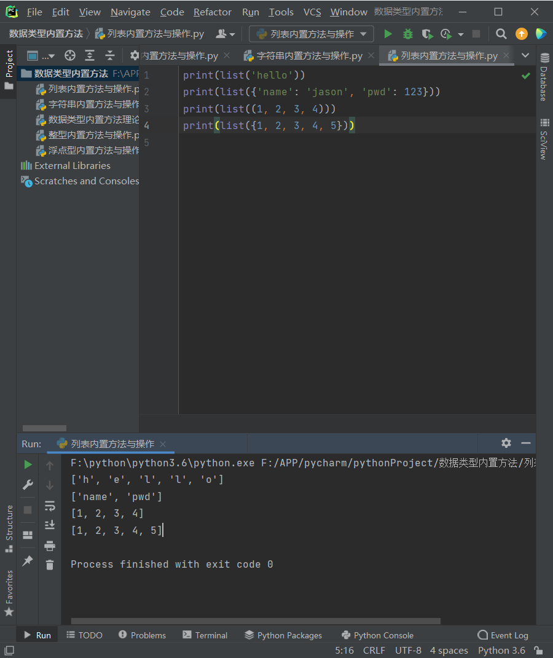This screenshot has height=658, width=553.
Task: Click the wrench settings icon in Run panel
Action: (28, 485)
